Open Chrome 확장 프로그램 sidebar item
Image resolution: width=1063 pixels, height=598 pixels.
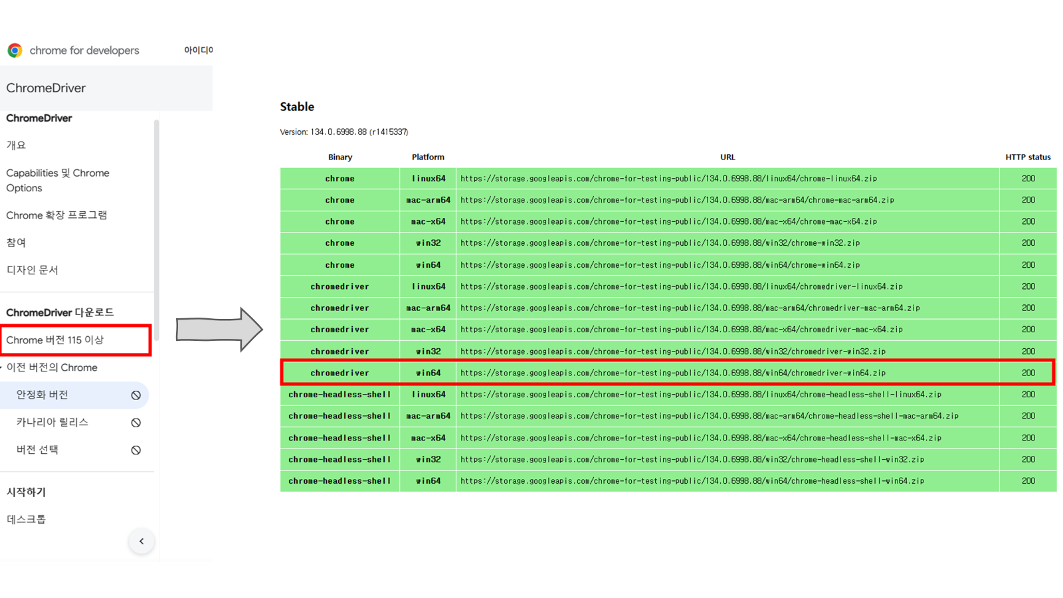click(x=56, y=215)
